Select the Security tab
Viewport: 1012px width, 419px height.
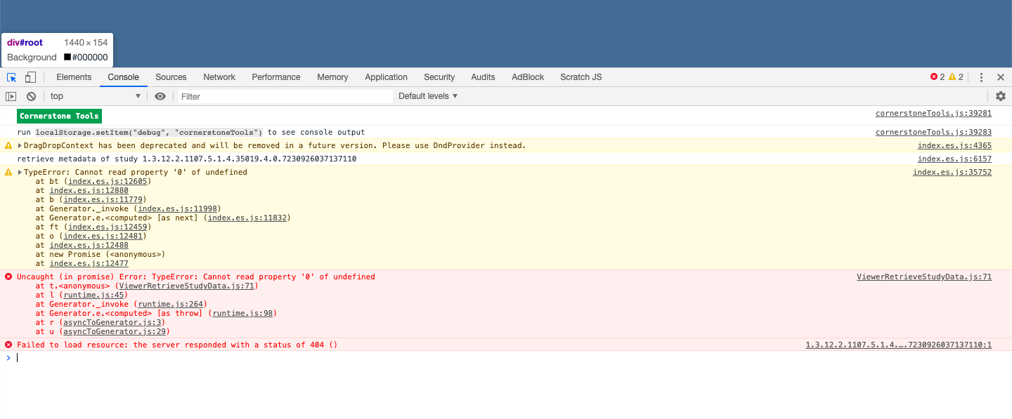click(439, 77)
